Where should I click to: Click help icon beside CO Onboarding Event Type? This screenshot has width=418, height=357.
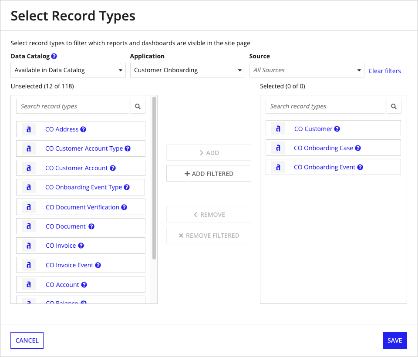[x=127, y=187]
